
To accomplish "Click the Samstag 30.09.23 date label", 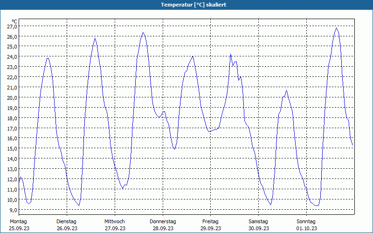I will click(x=259, y=225).
